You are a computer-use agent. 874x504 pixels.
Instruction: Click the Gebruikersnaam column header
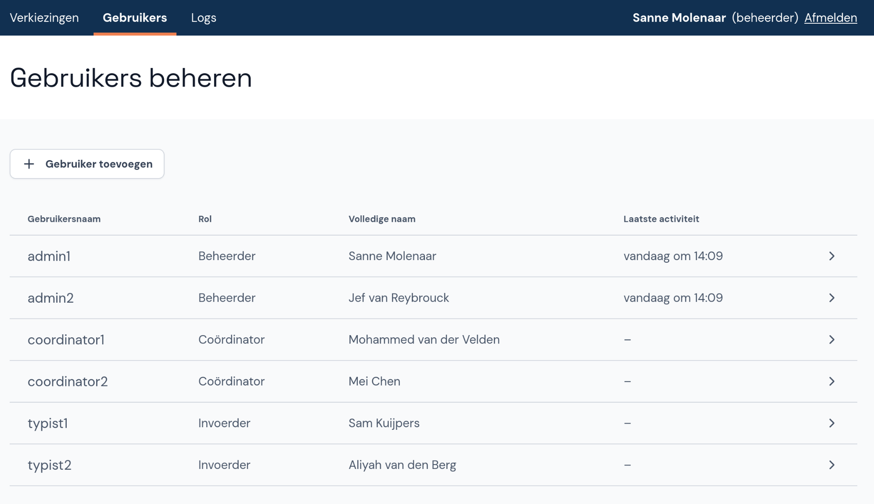tap(64, 219)
